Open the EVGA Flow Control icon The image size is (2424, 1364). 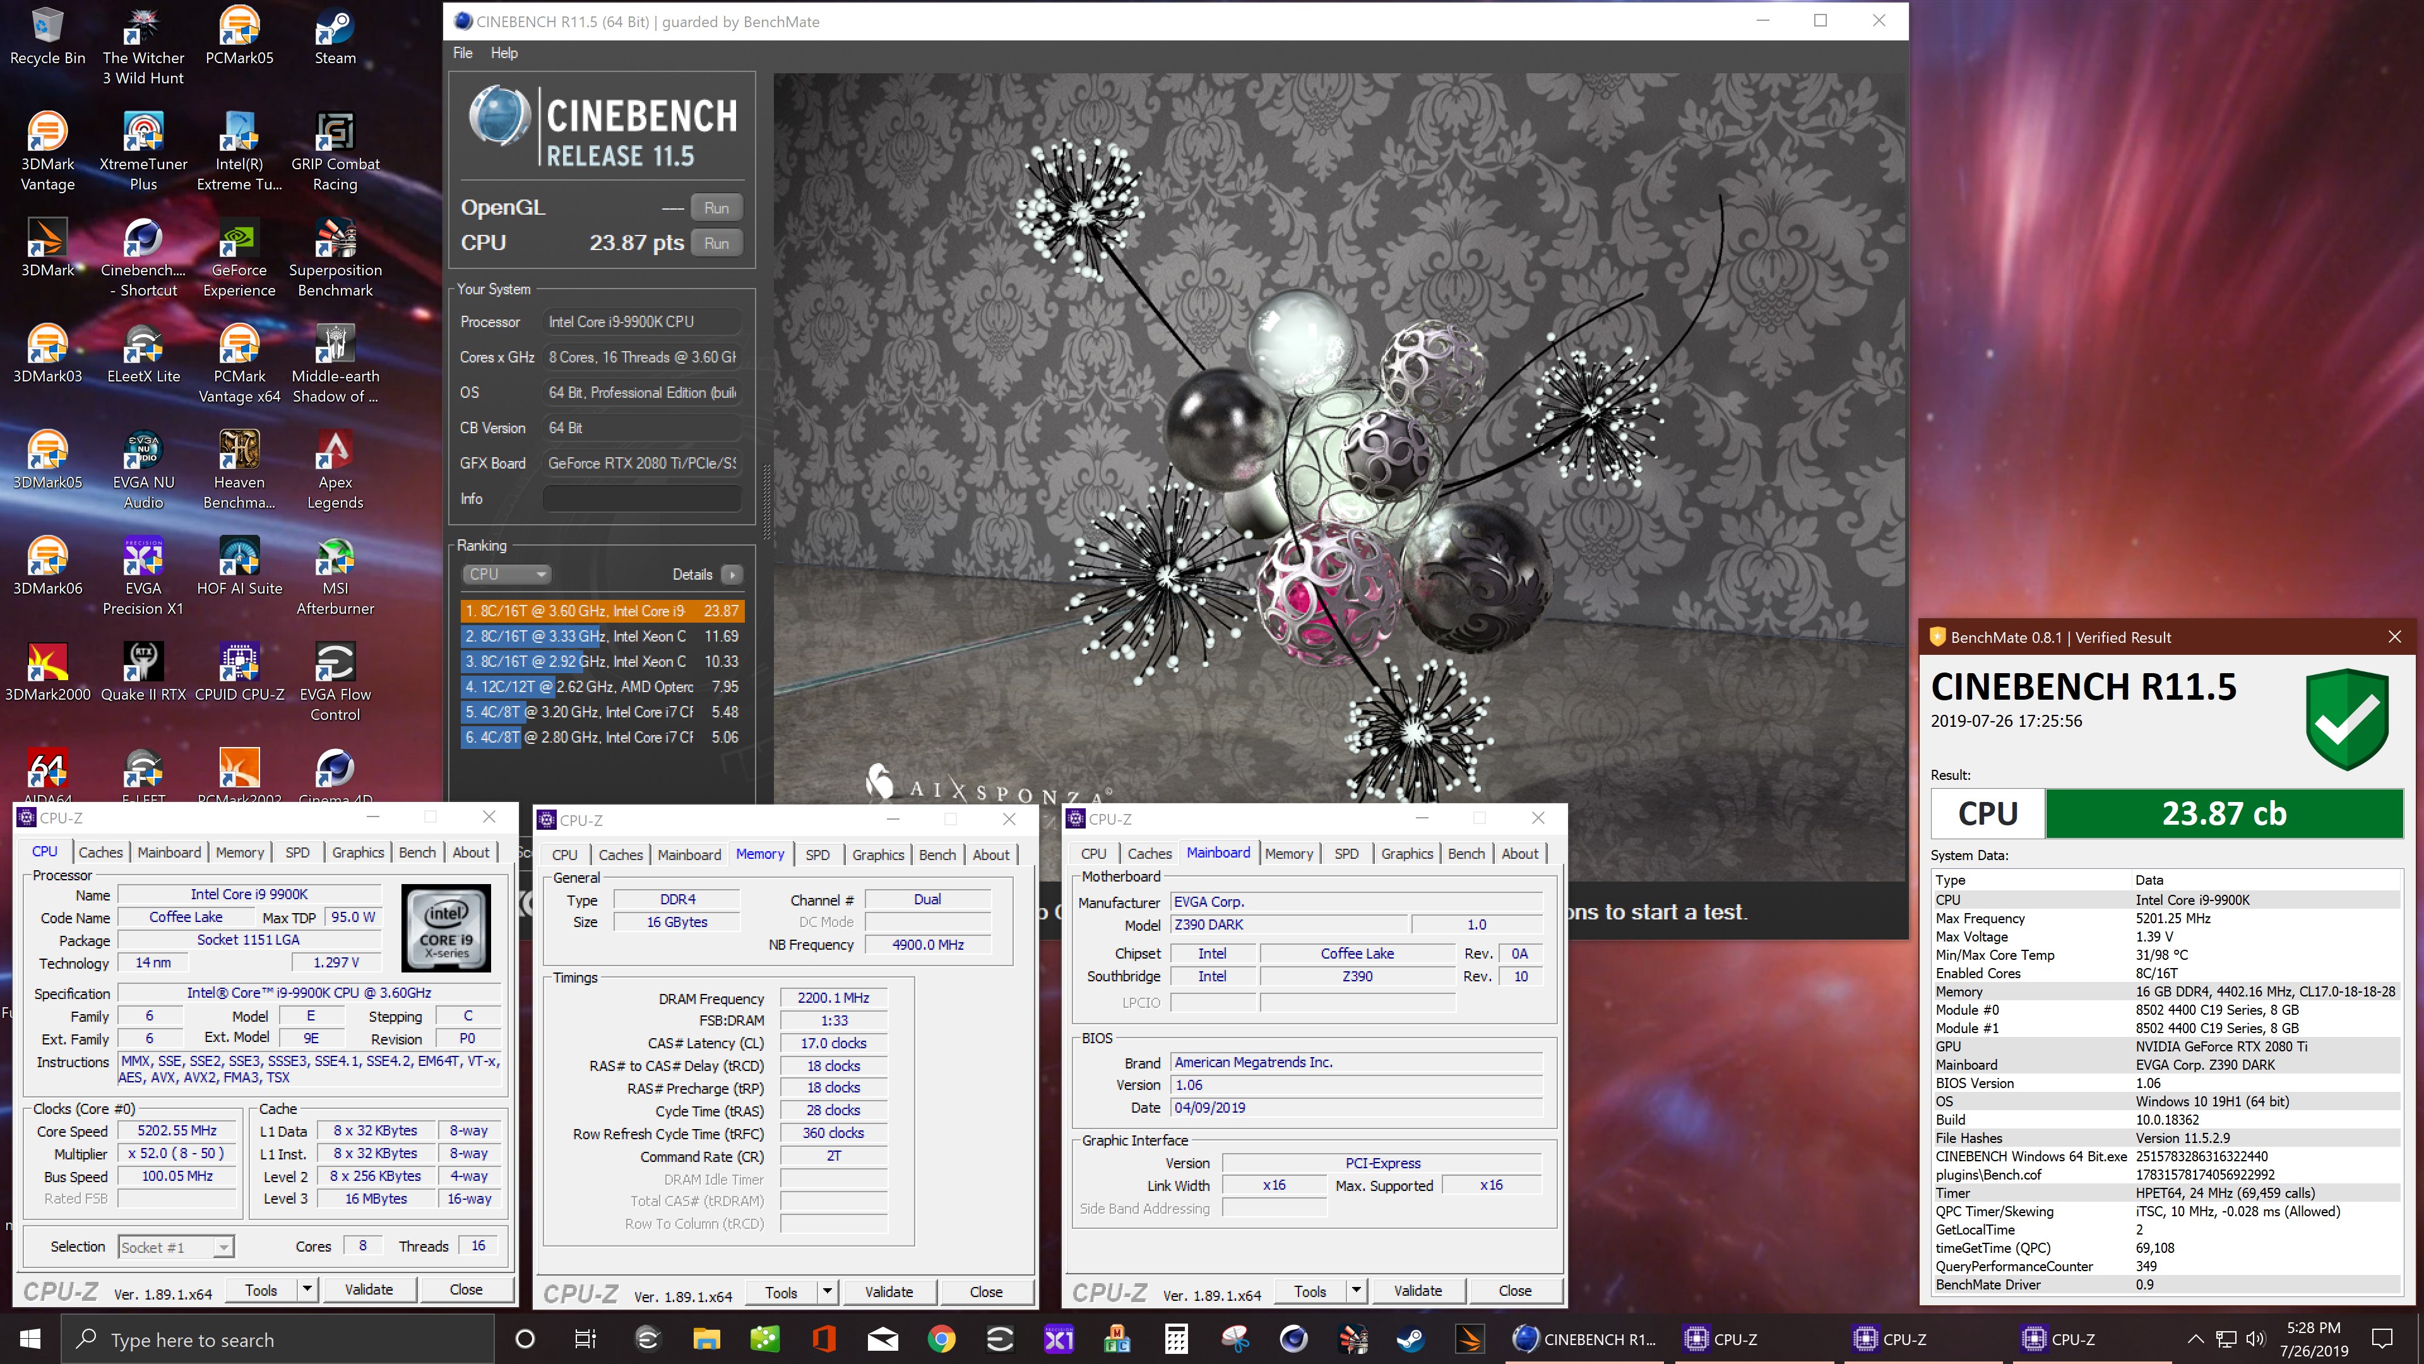[335, 683]
